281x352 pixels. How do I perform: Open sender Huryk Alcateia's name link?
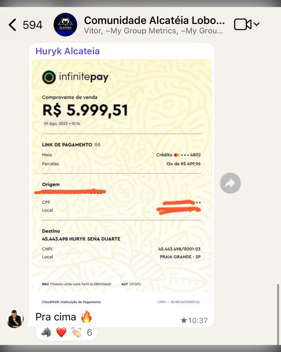coord(67,51)
